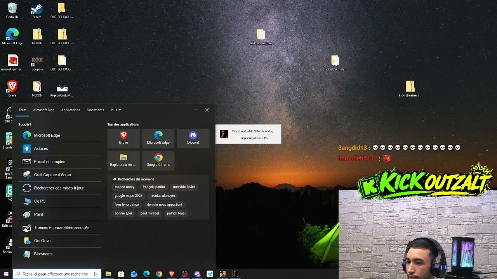Close the search panel with the X
497x279 pixels.
(207, 110)
